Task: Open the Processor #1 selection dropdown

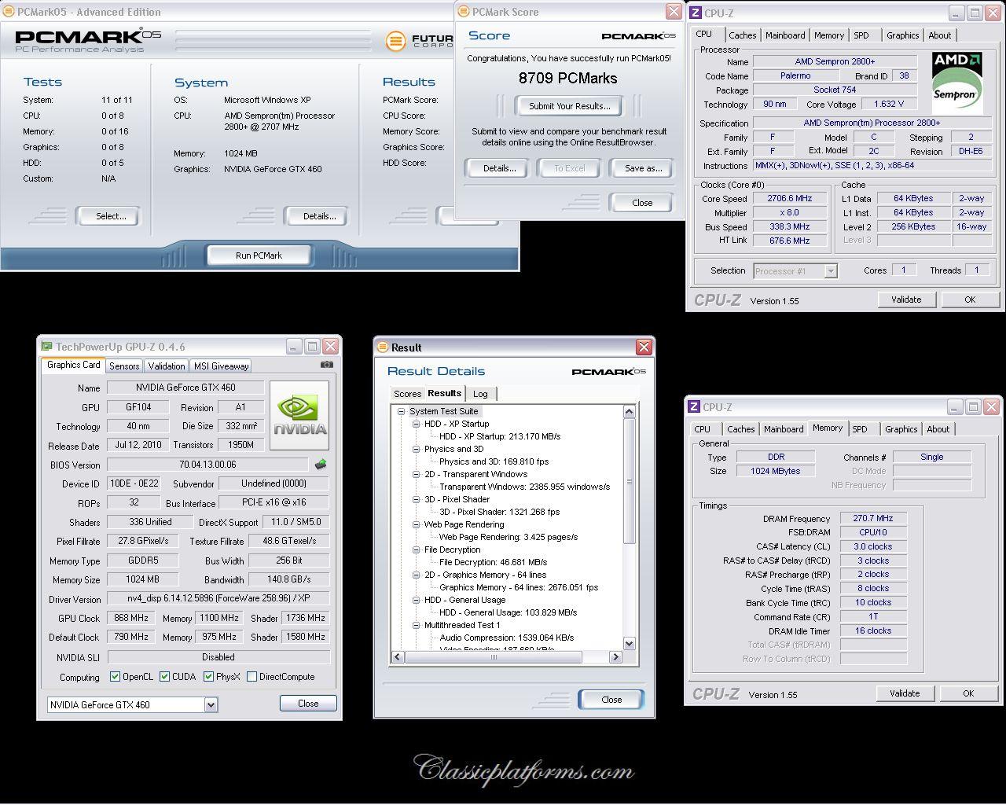Action: click(x=831, y=271)
